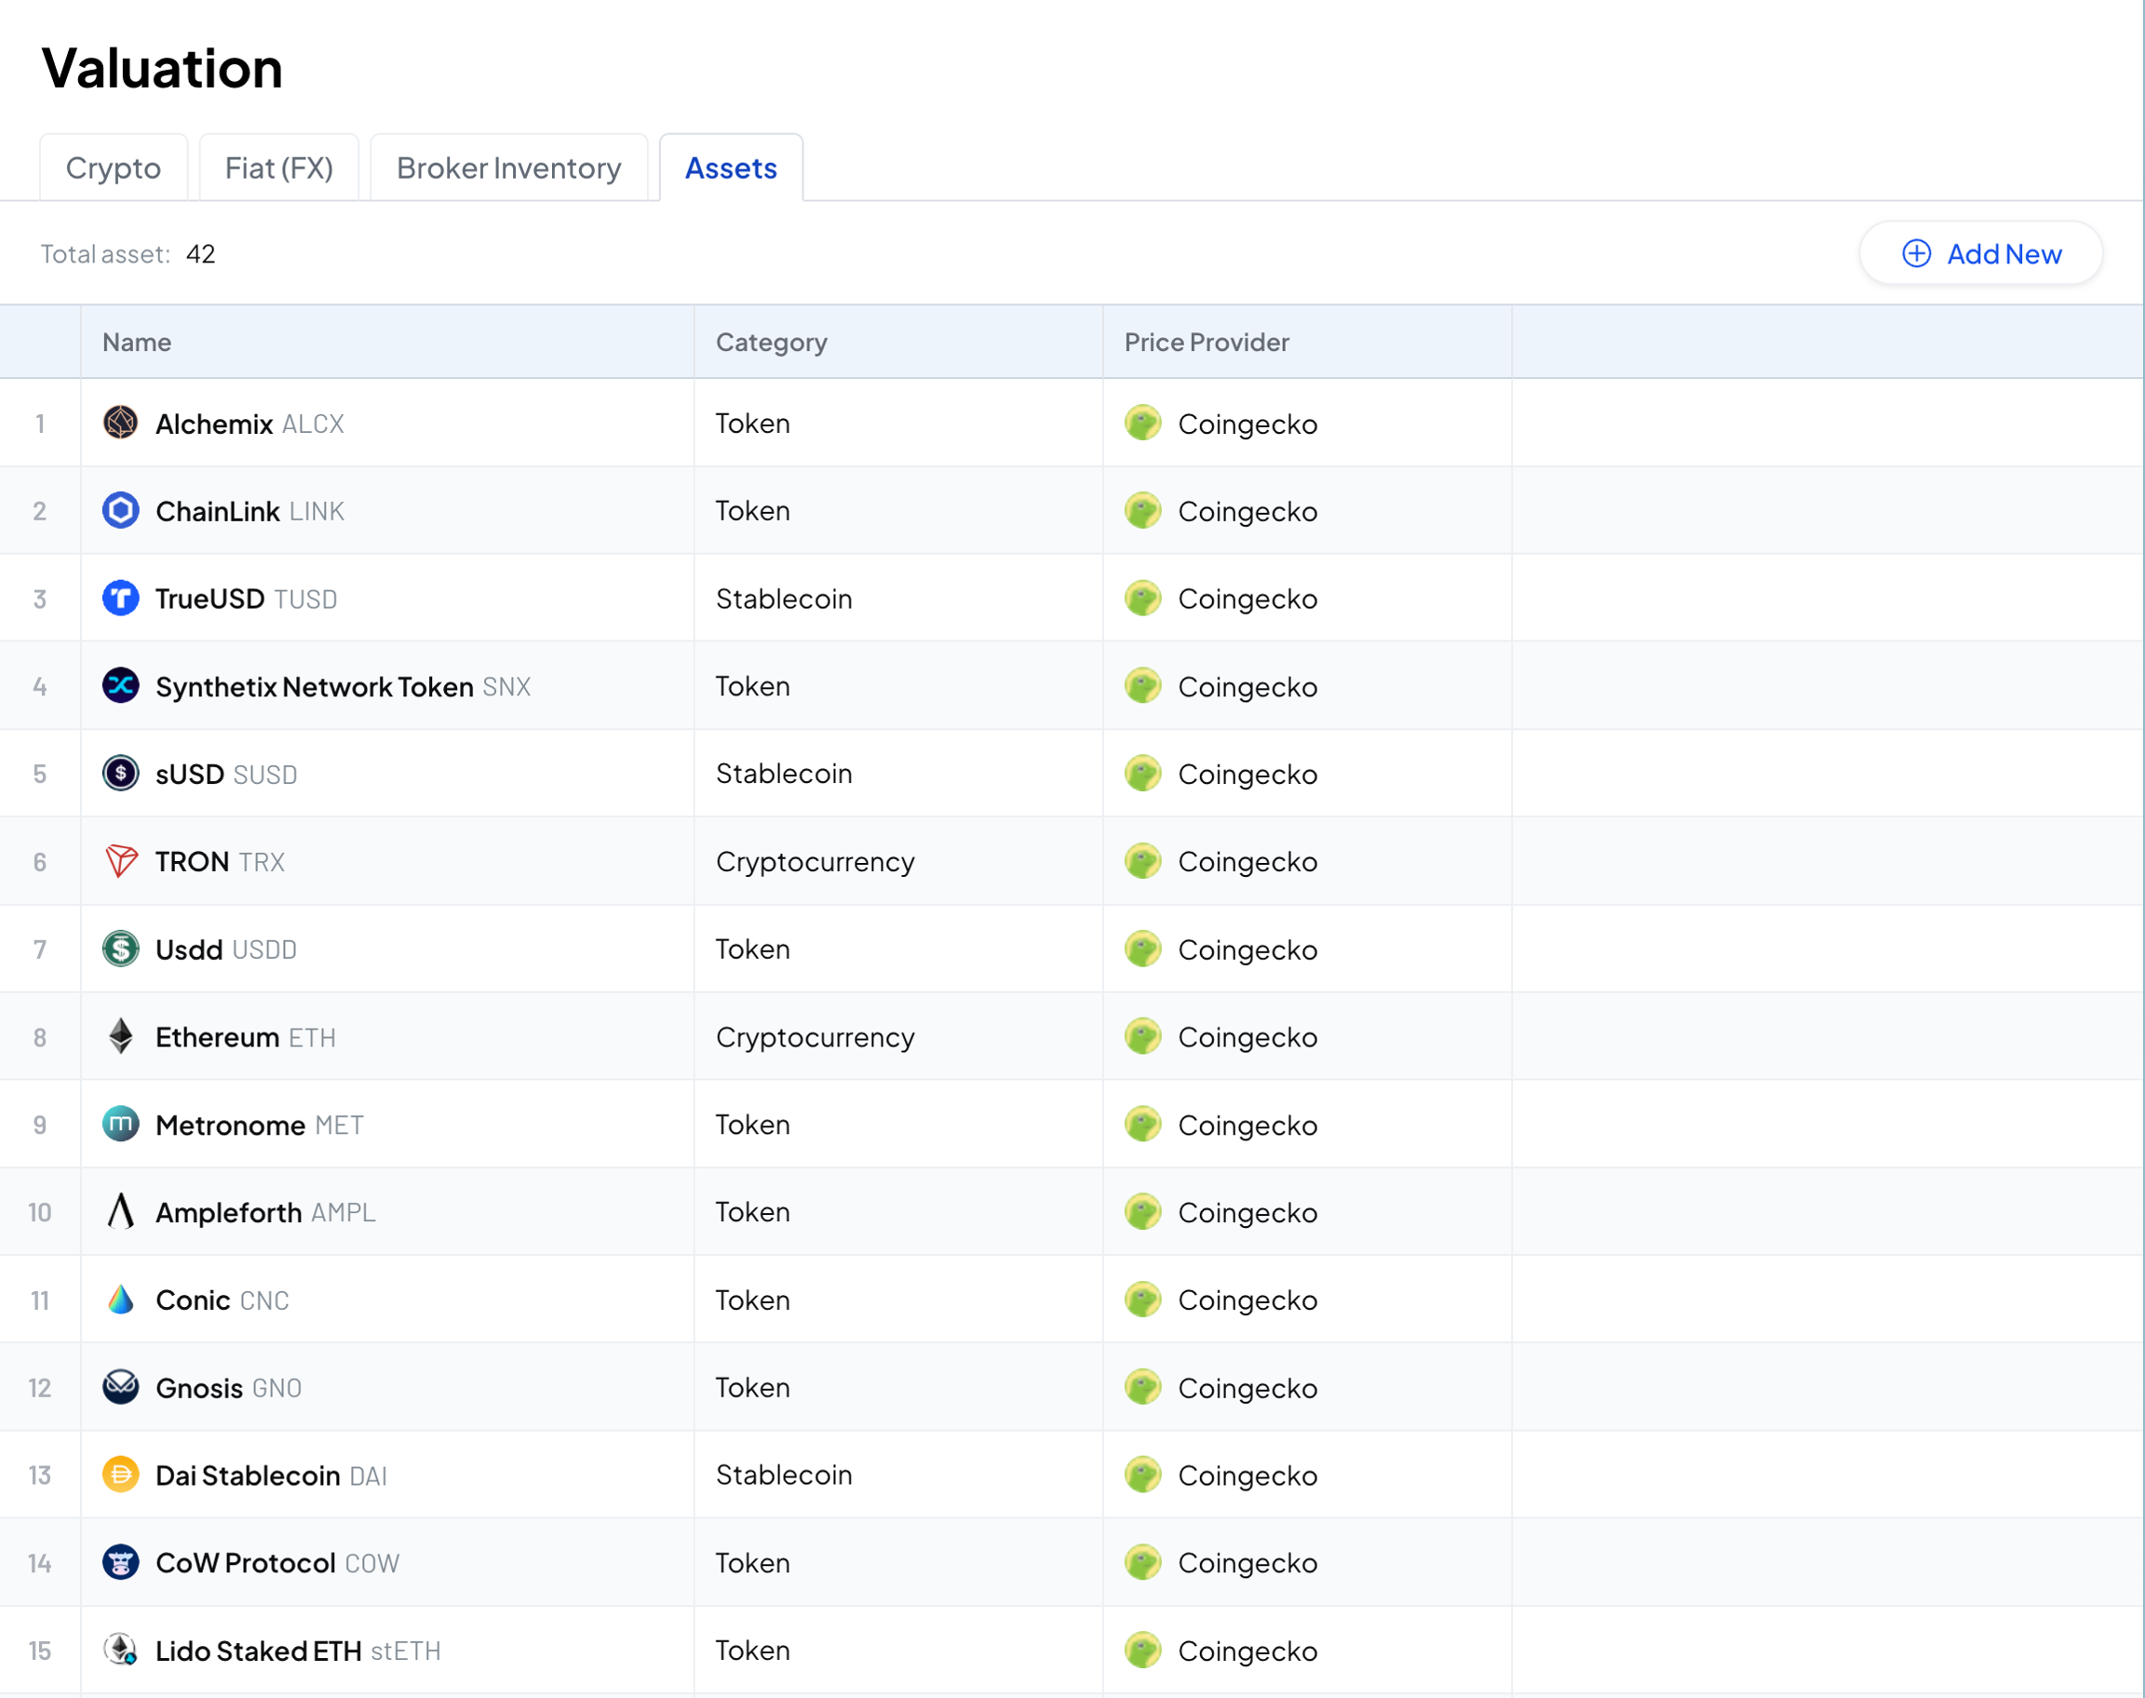Select the Lido Staked ETH row name
The width and height of the screenshot is (2145, 1698).
pos(259,1651)
